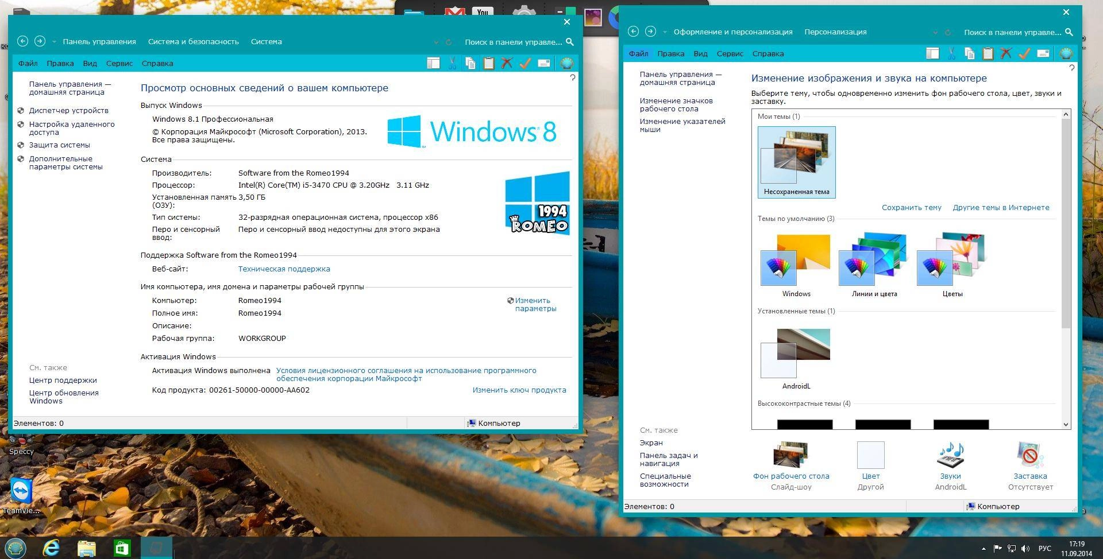
Task: Click the clipboard Paste icon in Personalization window toolbar
Action: pos(988,53)
